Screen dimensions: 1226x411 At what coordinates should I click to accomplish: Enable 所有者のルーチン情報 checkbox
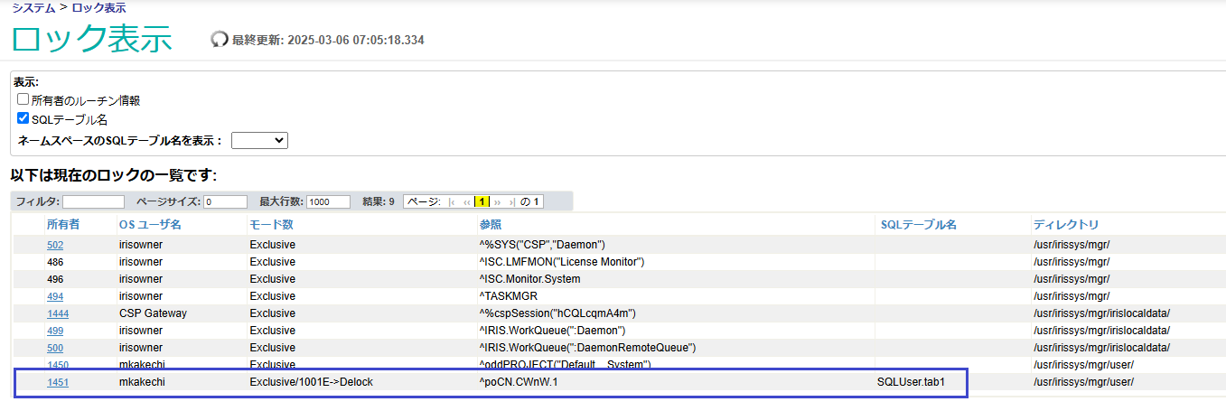23,100
